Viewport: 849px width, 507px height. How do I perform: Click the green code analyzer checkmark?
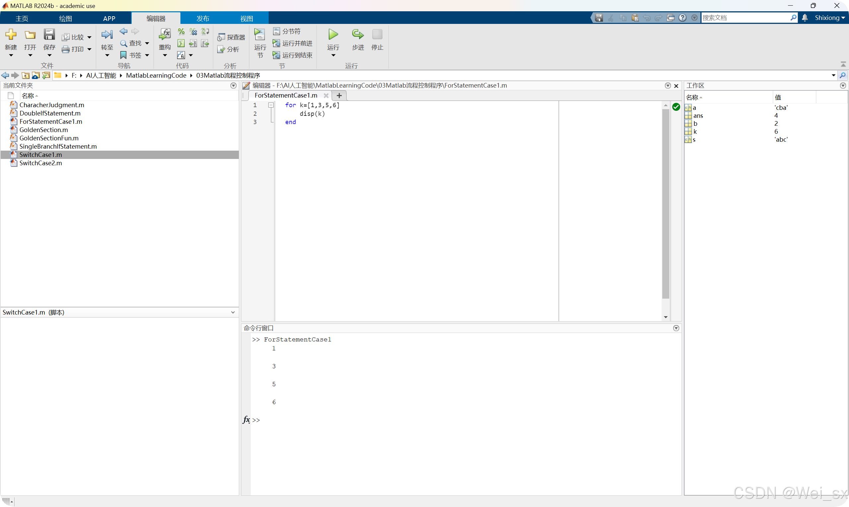point(676,107)
